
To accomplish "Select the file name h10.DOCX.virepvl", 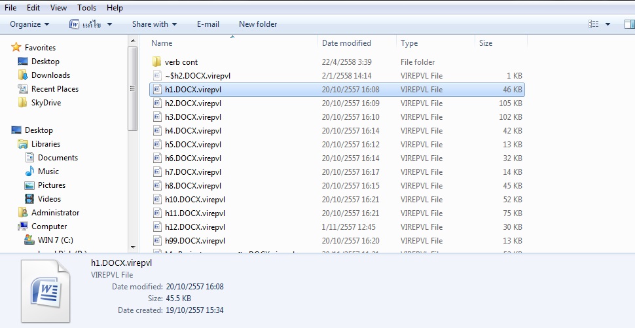I will tap(195, 200).
